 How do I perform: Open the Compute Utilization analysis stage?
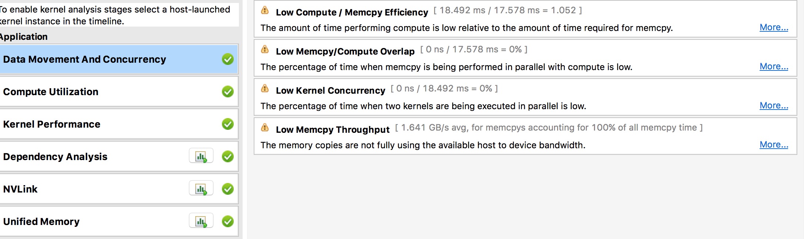(x=51, y=92)
